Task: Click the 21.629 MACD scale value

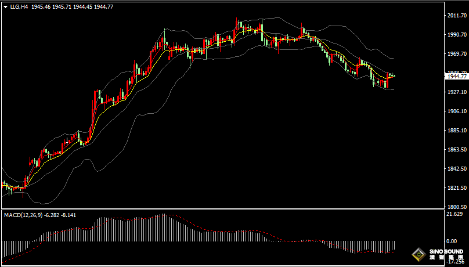Action: point(454,214)
